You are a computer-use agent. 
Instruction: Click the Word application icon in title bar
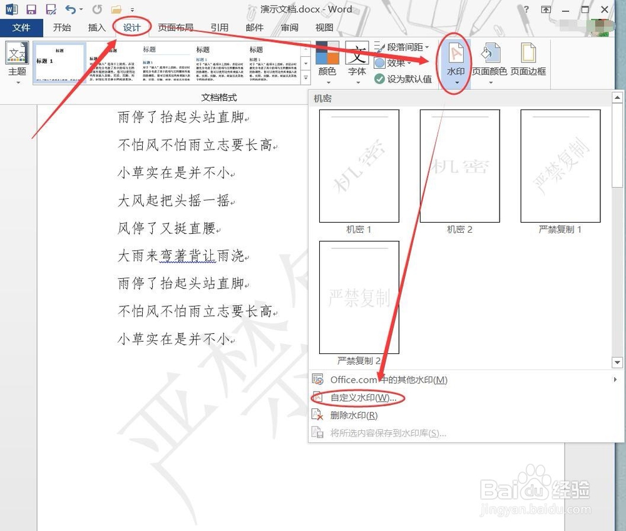pos(12,9)
